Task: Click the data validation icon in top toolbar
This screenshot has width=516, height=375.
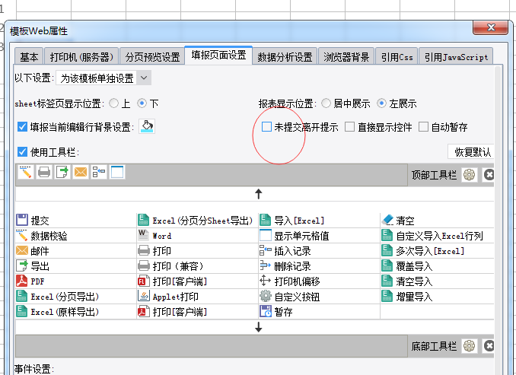Action: point(26,172)
